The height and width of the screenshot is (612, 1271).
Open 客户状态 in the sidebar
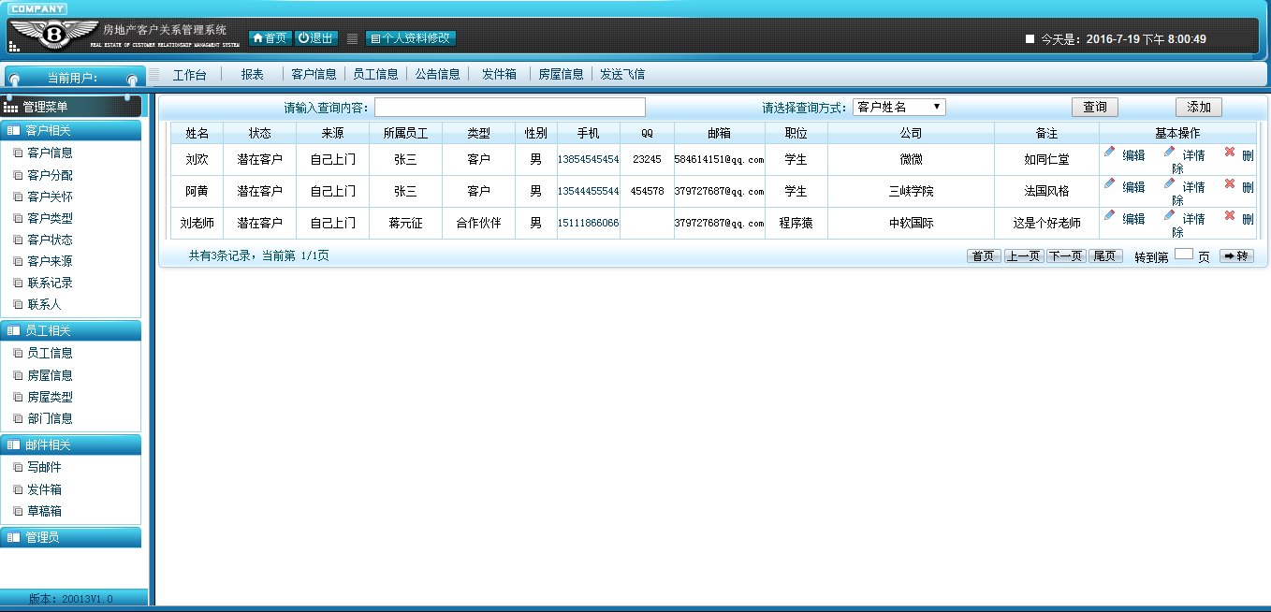(x=51, y=240)
